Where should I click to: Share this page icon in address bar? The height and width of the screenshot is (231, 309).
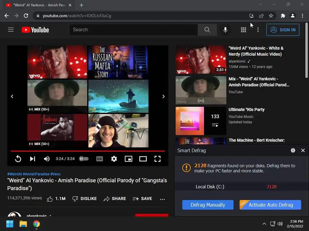(x=261, y=16)
